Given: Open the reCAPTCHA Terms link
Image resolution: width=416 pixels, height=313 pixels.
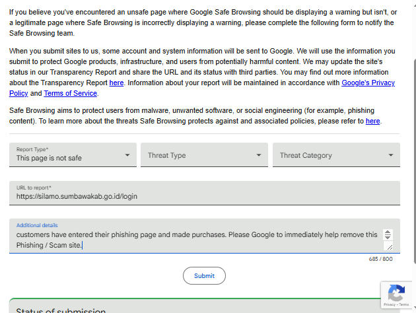Looking at the screenshot, I should point(403,304).
